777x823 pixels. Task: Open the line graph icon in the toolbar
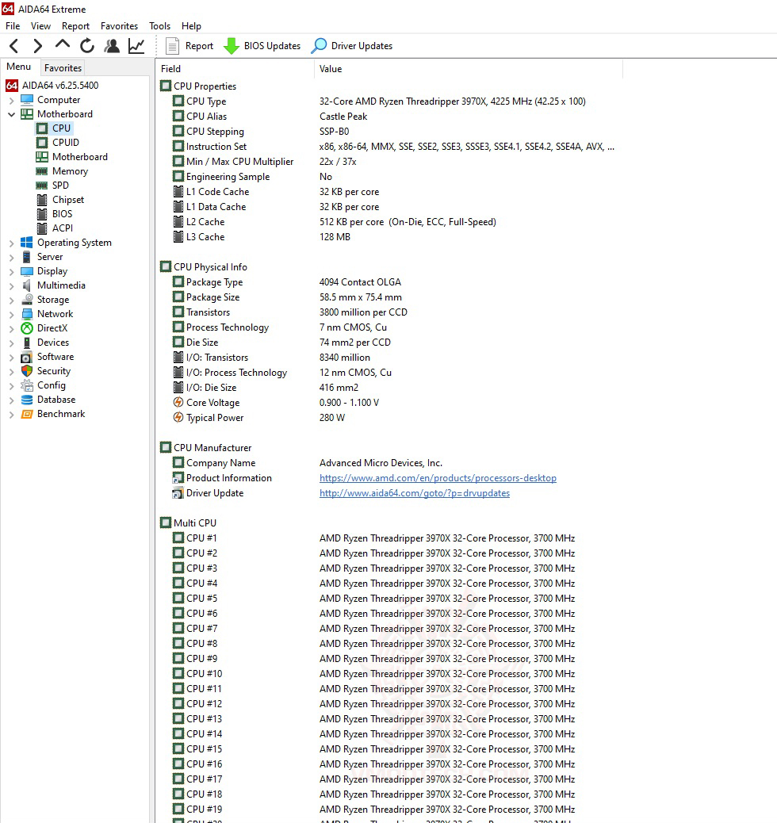136,46
